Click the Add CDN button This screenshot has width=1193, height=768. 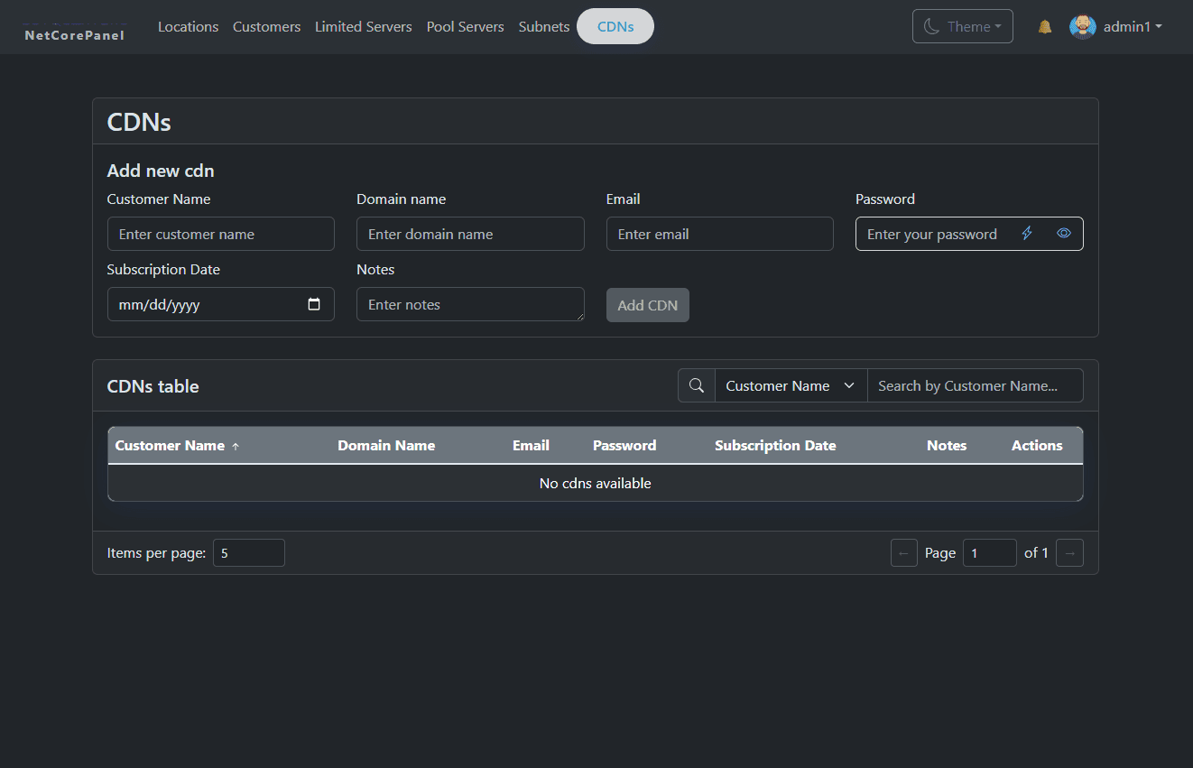tap(648, 305)
